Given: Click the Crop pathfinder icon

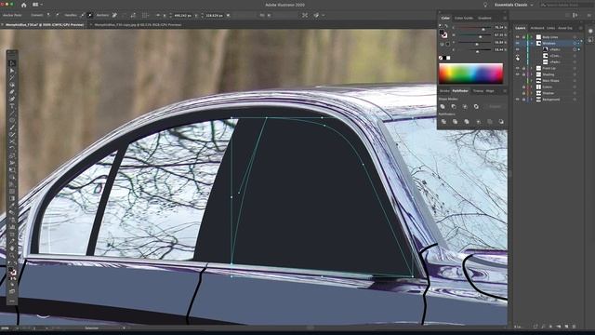Looking at the screenshot, I should point(478,122).
